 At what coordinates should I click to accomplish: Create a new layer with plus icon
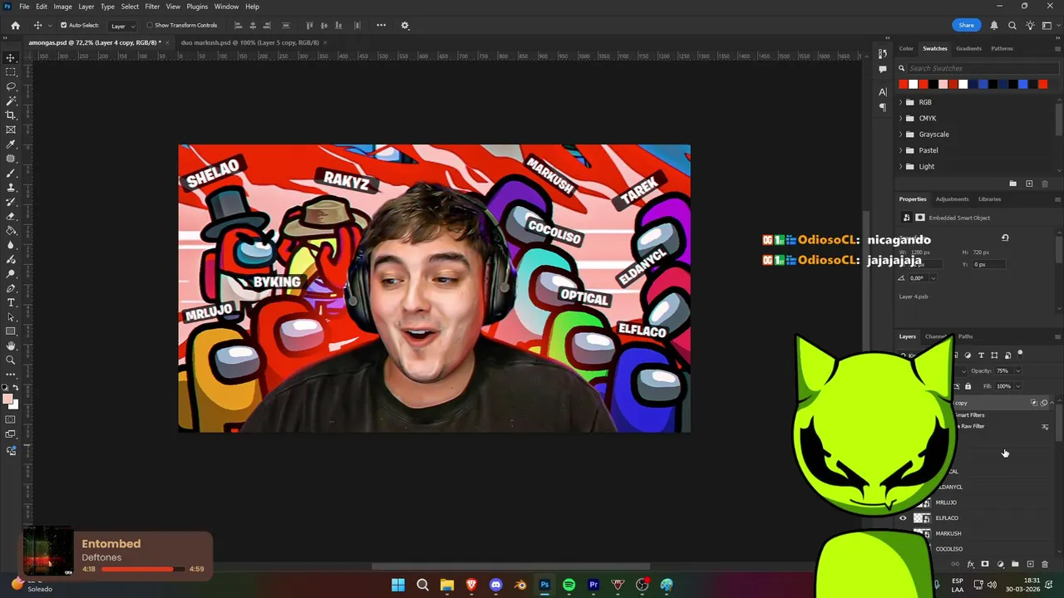[x=1031, y=564]
